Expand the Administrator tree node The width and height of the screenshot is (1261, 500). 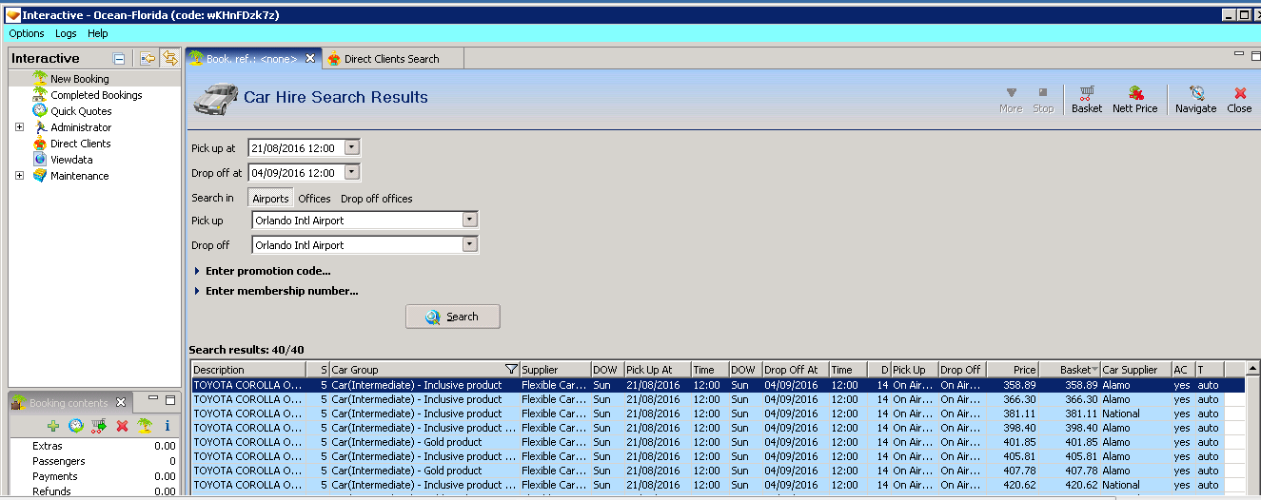click(x=19, y=127)
